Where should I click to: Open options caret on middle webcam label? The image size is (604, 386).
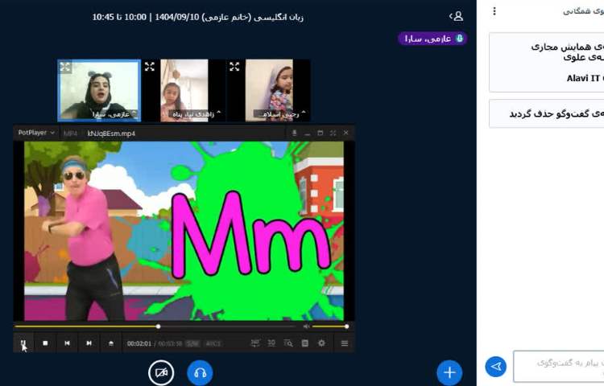pos(218,113)
